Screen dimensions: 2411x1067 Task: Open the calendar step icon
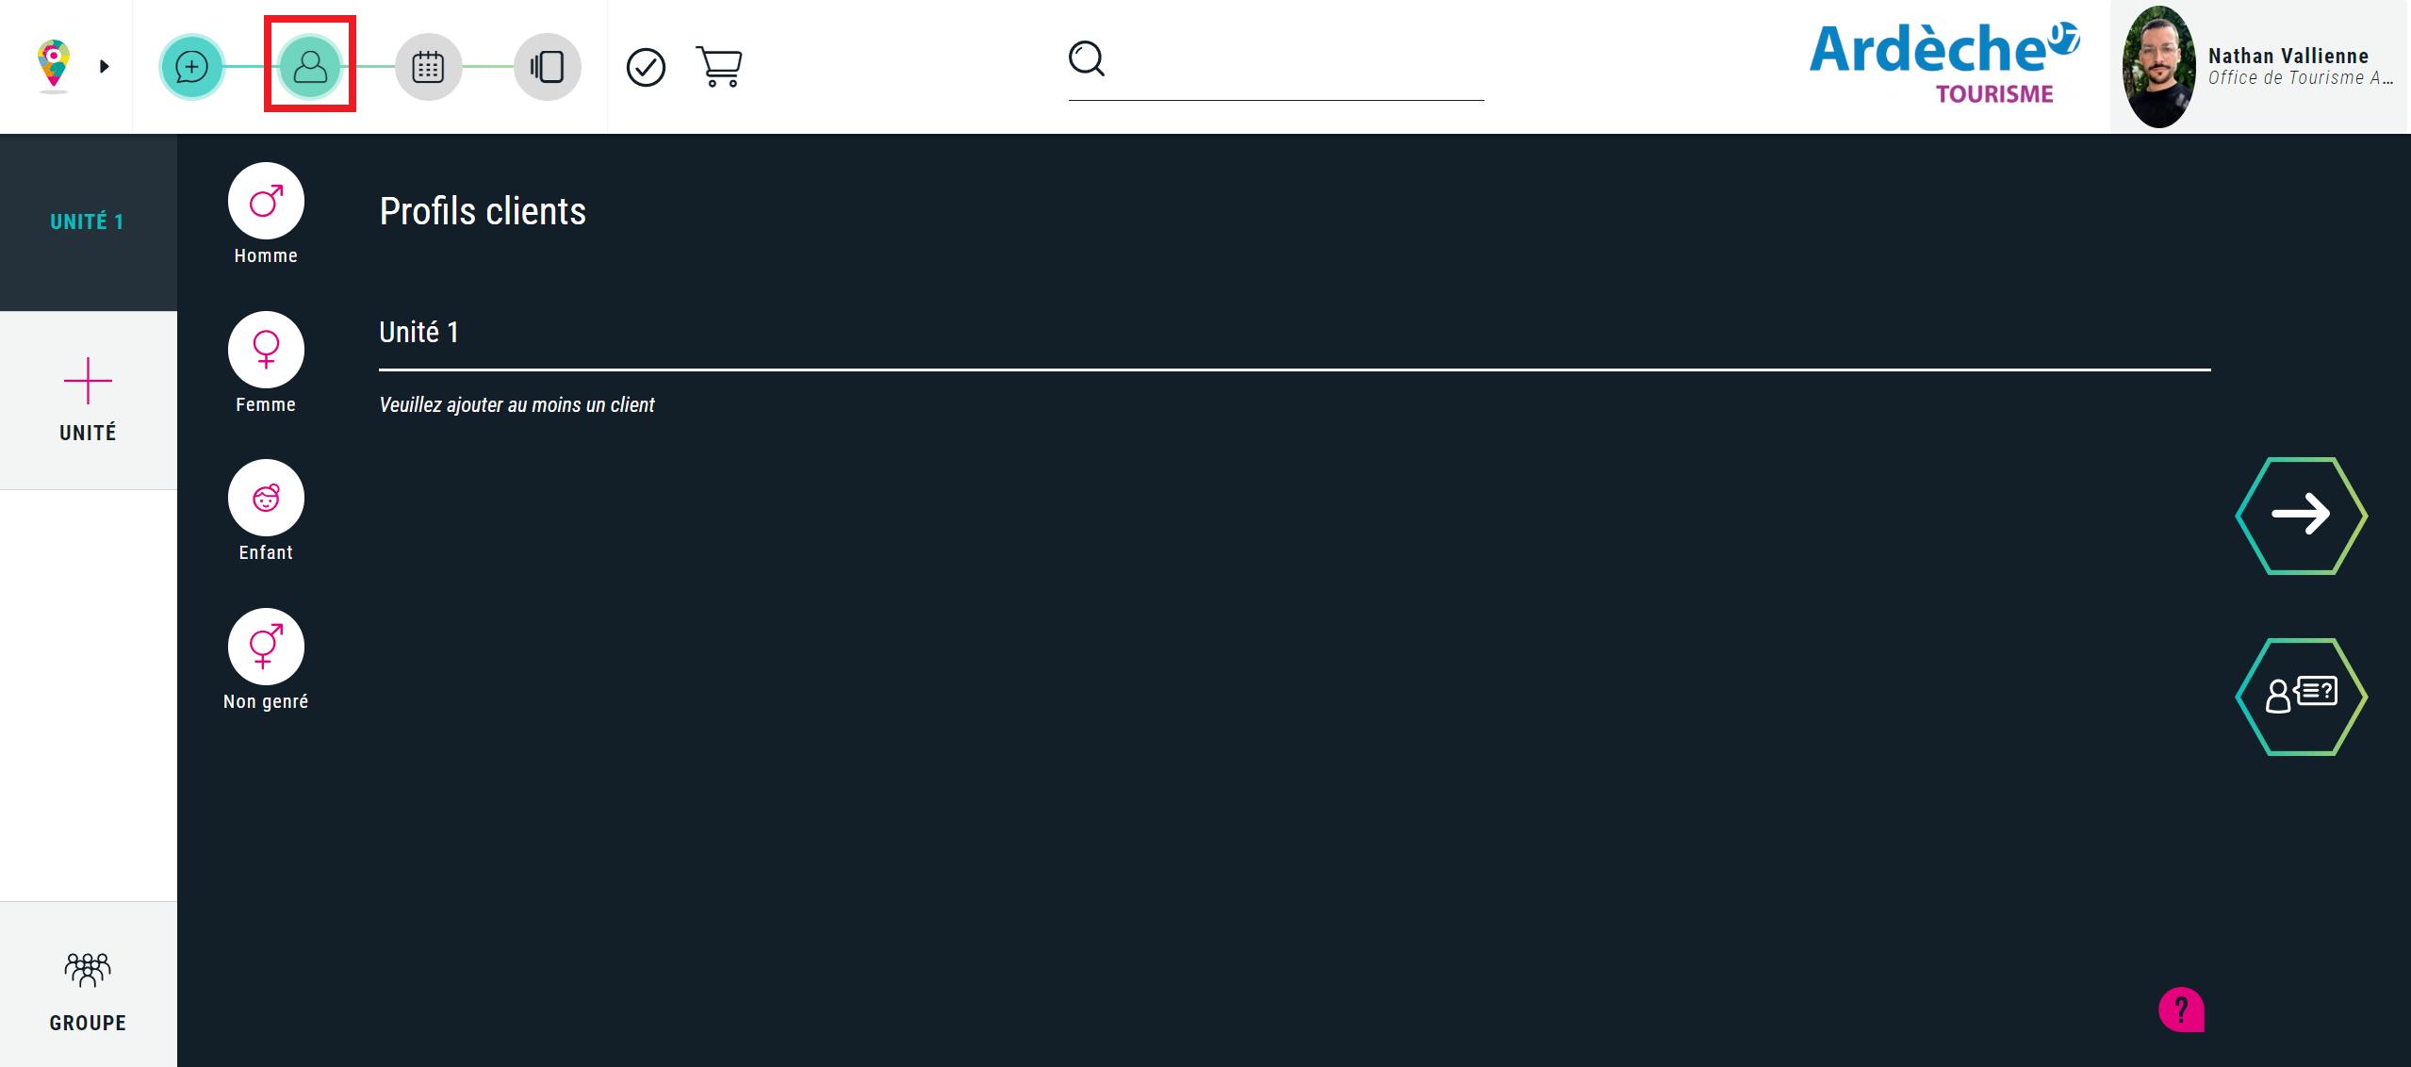(x=428, y=67)
